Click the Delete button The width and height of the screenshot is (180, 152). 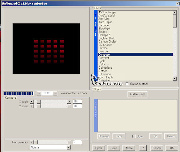coord(129,148)
